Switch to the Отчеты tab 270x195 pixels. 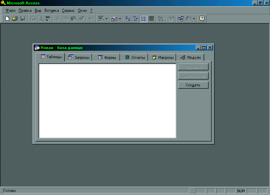coord(135,58)
